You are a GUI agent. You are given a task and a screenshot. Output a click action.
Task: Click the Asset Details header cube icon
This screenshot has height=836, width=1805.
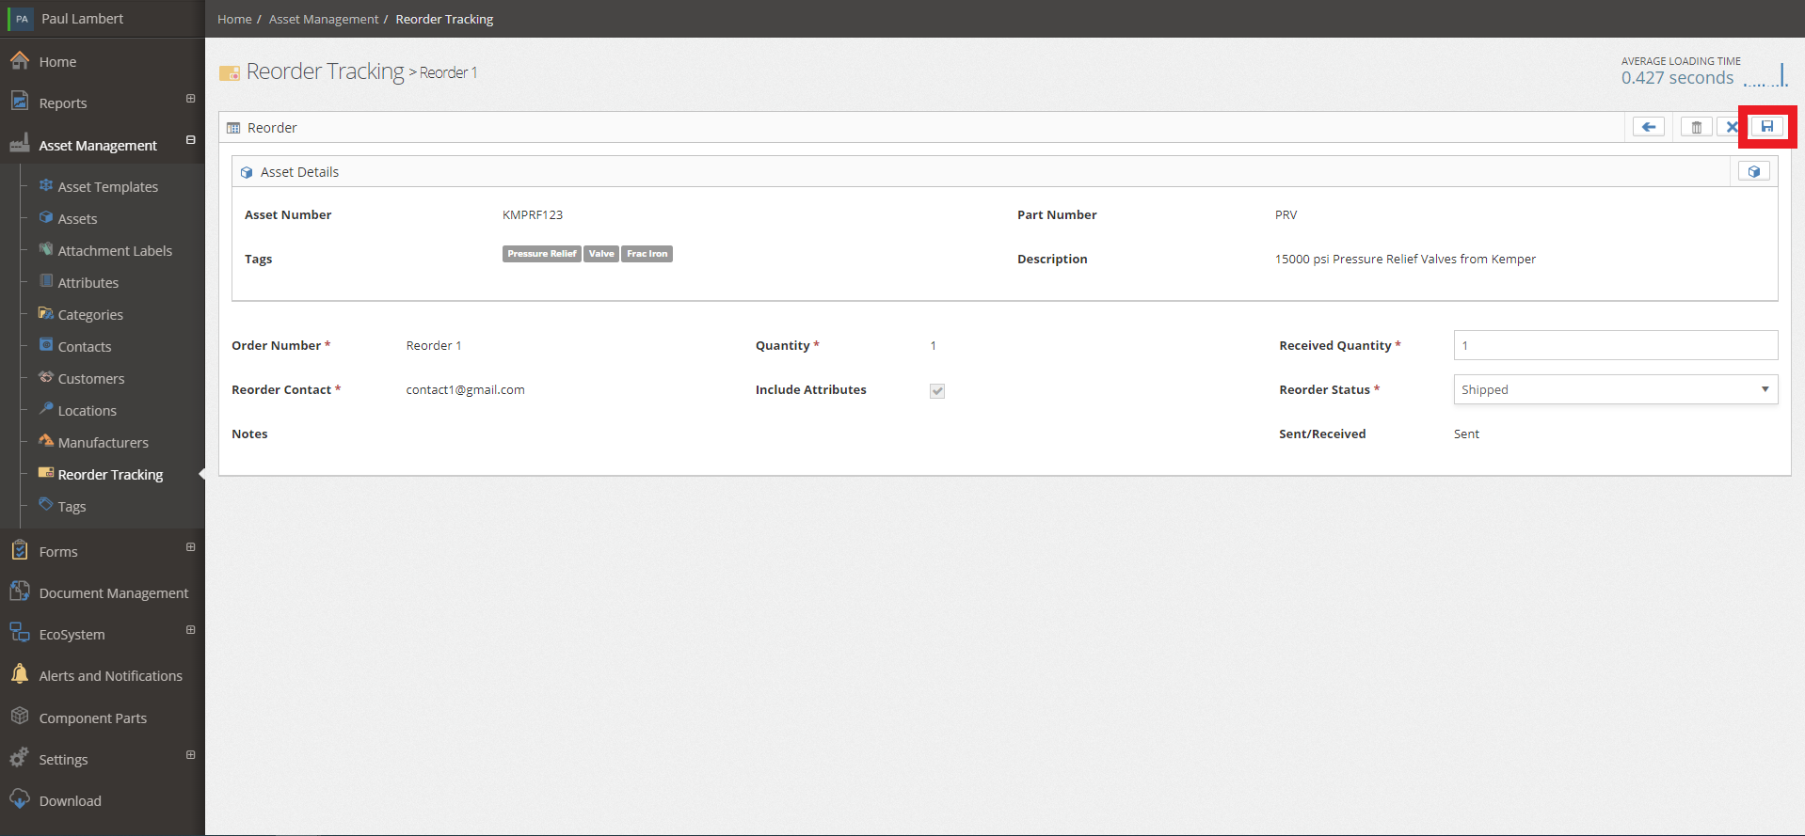pos(247,172)
